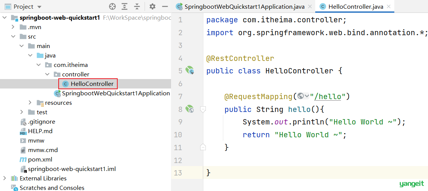The width and height of the screenshot is (428, 191).
Task: Select the pom.xml file
Action: (36, 160)
